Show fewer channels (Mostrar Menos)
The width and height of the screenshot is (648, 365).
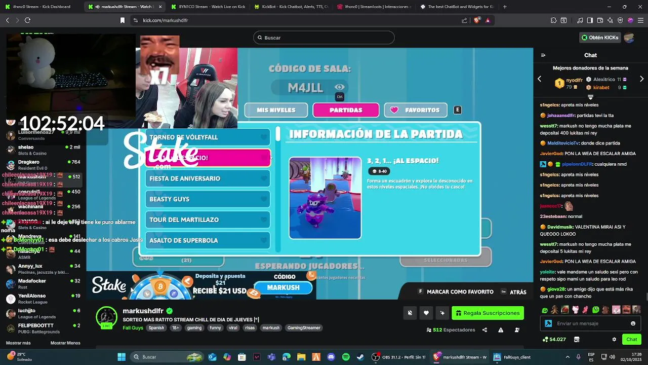coord(65,343)
